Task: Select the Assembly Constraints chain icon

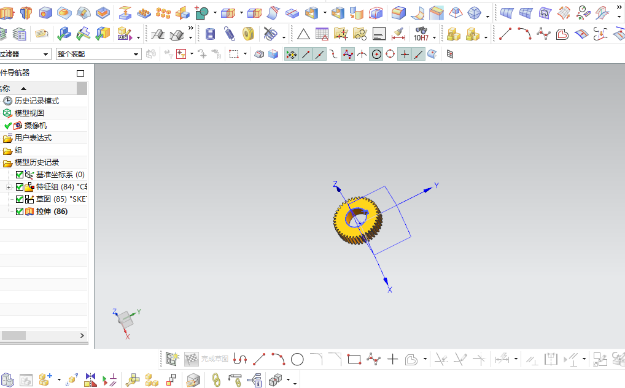Action: coord(216,380)
